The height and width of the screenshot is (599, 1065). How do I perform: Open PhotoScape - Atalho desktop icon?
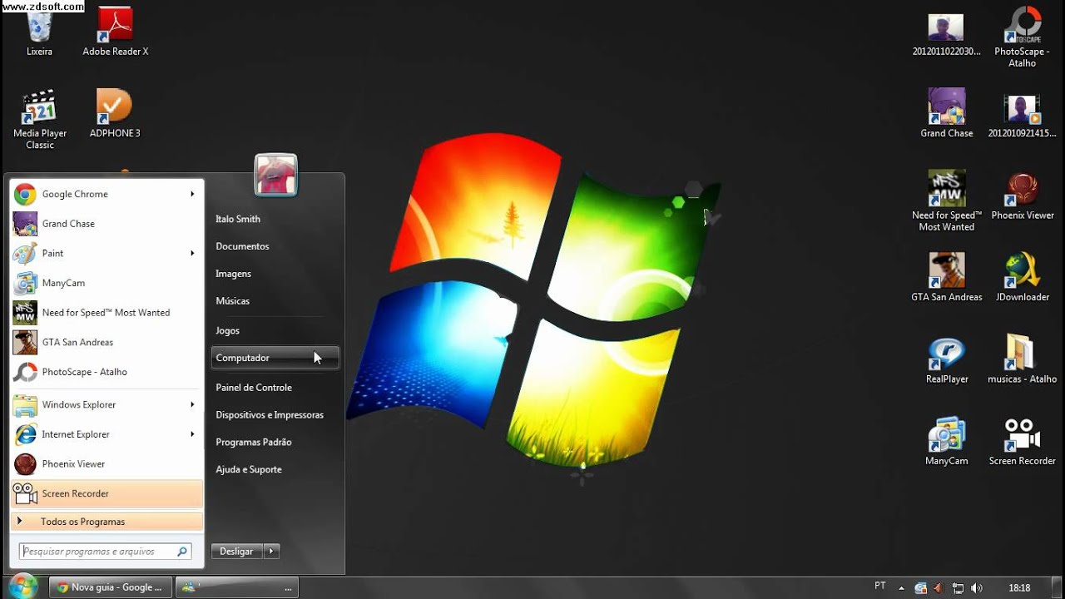(x=1022, y=38)
